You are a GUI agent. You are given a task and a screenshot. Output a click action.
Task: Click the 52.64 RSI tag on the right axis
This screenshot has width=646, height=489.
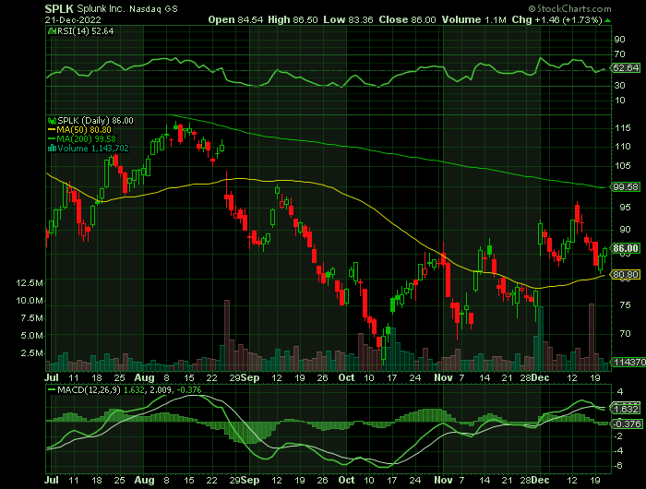click(626, 68)
